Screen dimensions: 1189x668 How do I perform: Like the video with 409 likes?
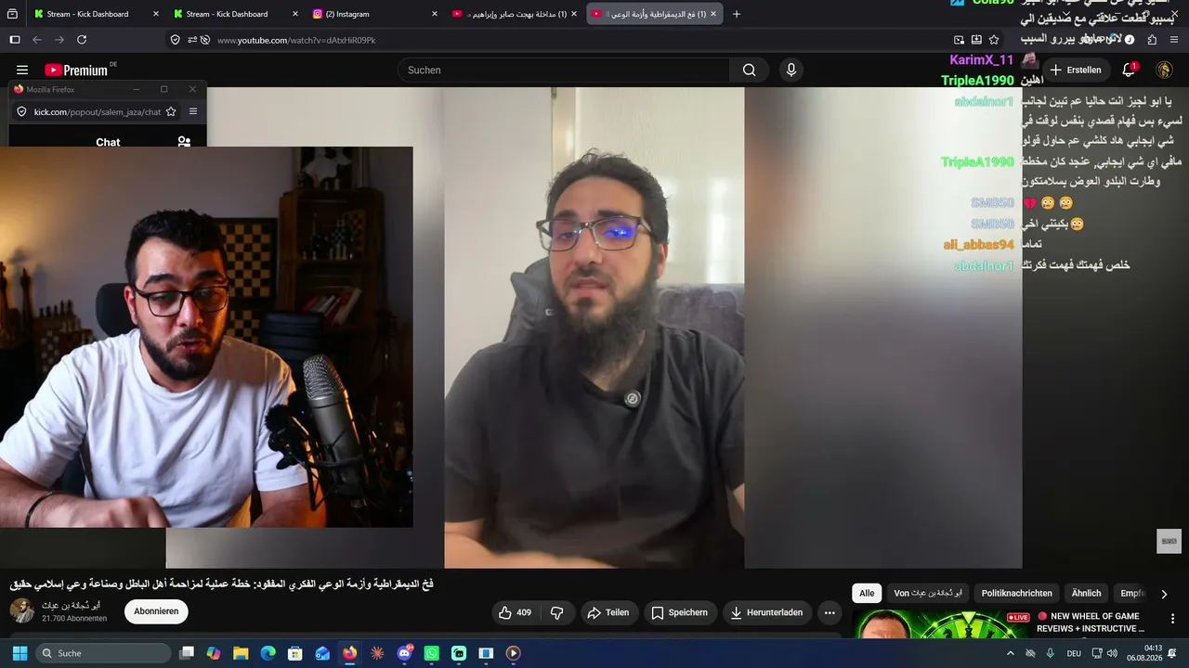515,612
